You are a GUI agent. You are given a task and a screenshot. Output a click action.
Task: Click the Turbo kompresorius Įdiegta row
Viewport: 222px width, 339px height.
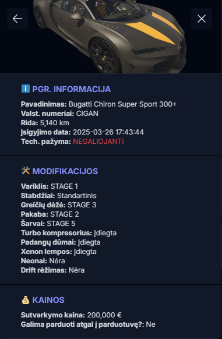click(69, 233)
